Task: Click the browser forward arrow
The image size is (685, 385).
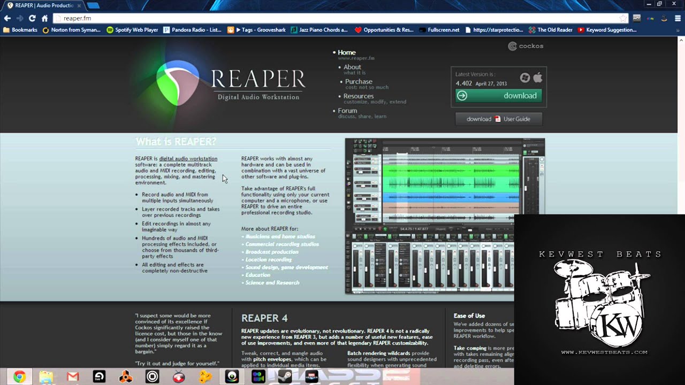Action: pyautogui.click(x=19, y=18)
